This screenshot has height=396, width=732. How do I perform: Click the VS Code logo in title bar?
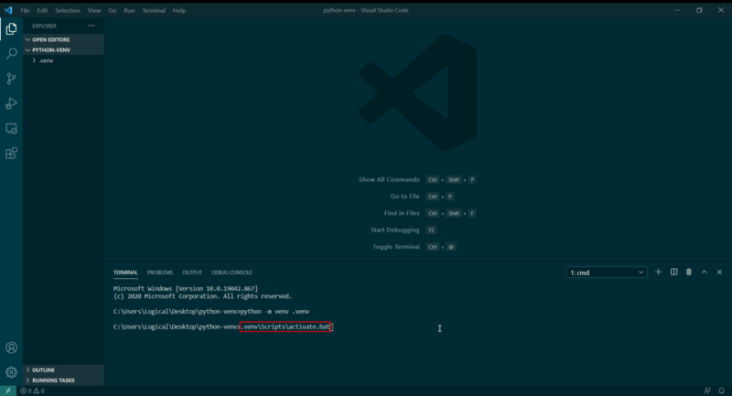[x=8, y=10]
